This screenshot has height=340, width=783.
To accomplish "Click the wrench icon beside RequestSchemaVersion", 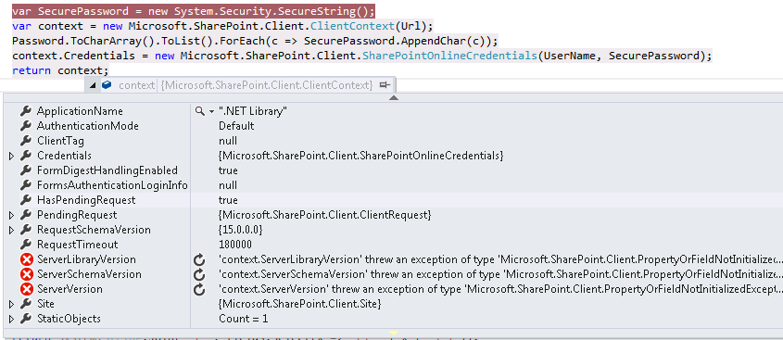I will [26, 230].
